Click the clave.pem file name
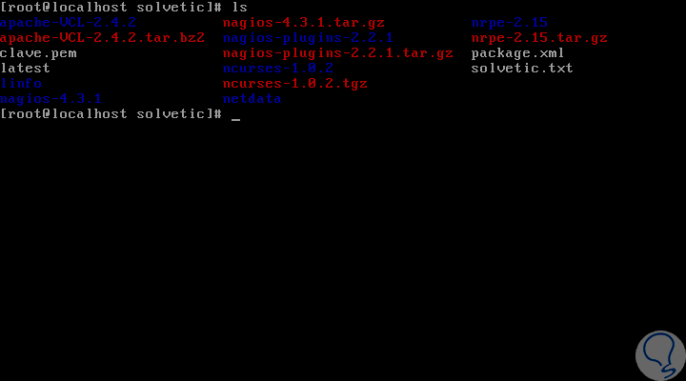This screenshot has height=381, width=686. pos(38,53)
